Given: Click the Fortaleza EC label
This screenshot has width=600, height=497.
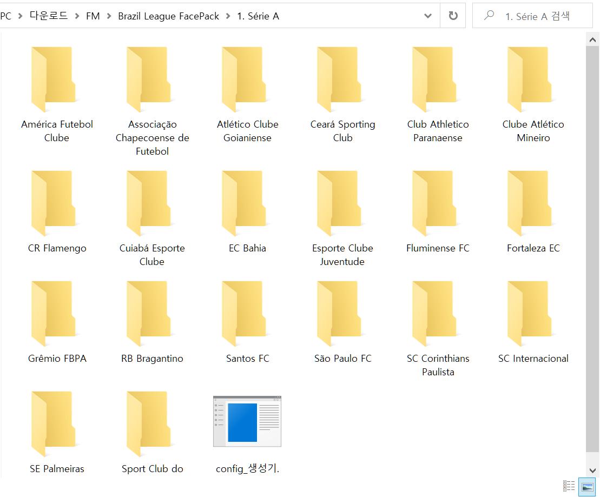Looking at the screenshot, I should click(533, 248).
